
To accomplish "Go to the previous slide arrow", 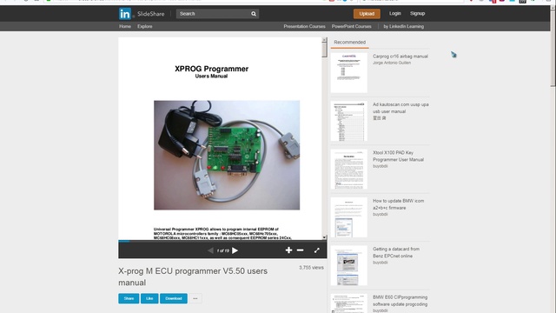I will click(x=210, y=250).
